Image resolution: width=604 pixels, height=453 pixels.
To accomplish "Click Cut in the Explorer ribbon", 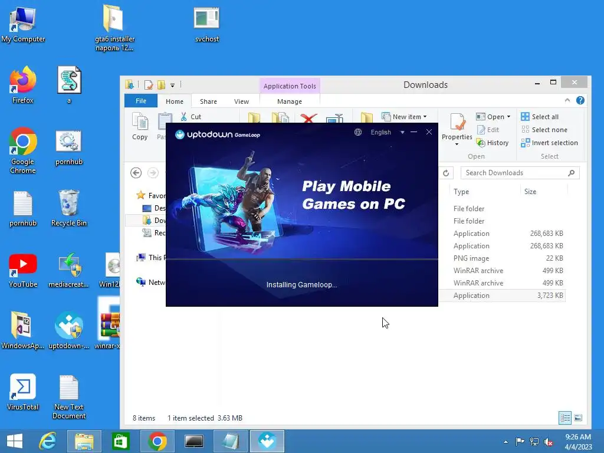I will pyautogui.click(x=191, y=117).
